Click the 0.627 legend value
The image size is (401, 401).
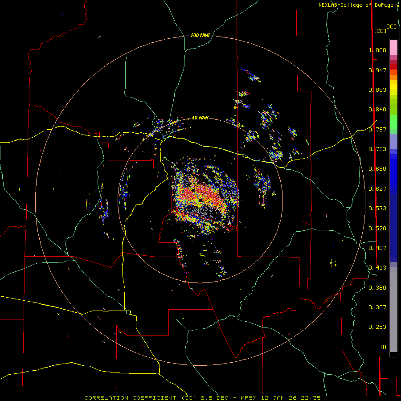click(x=377, y=189)
